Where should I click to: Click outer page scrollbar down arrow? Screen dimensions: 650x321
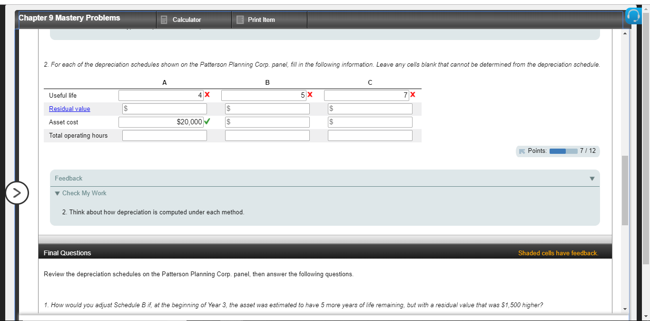[x=646, y=316]
